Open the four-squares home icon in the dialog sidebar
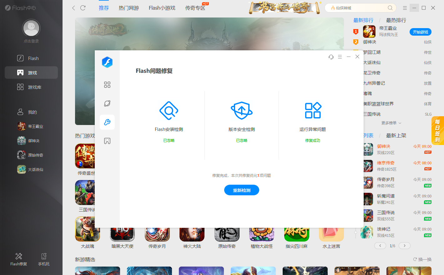 point(107,85)
